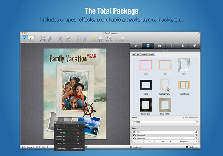
Task: Open the heart favorites browser tab
Action: tap(194, 46)
